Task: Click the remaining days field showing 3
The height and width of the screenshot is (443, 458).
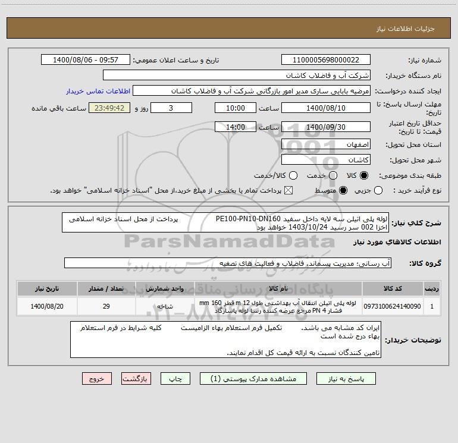Action: [x=171, y=108]
